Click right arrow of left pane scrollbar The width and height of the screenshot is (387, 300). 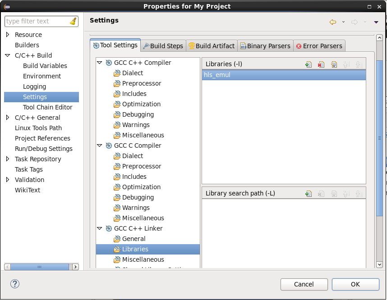pos(75,267)
